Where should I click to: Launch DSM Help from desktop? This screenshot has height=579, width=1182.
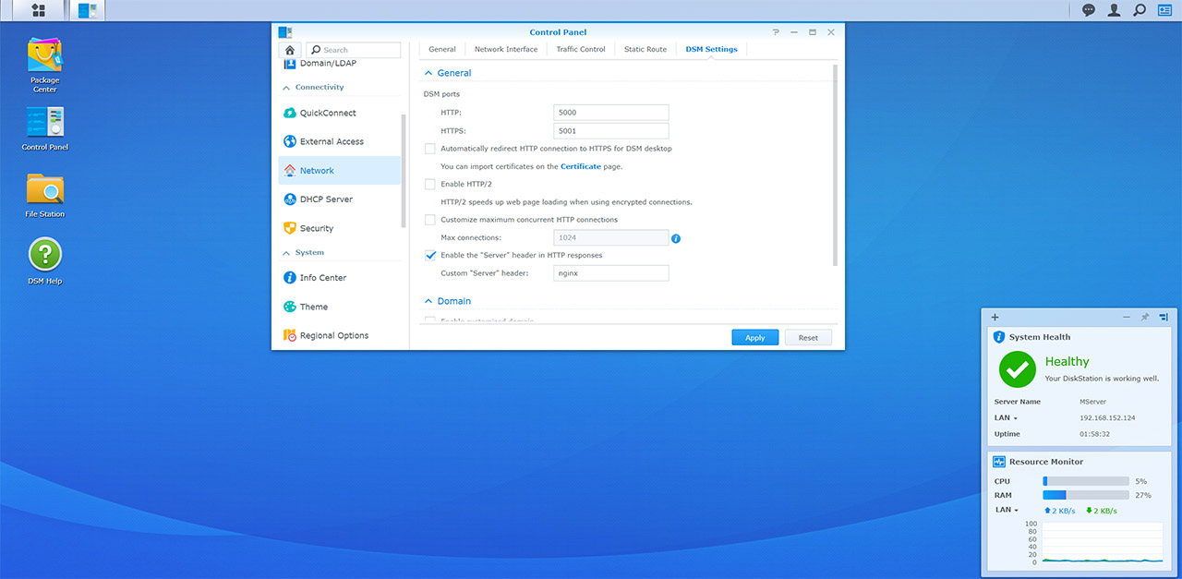(44, 255)
